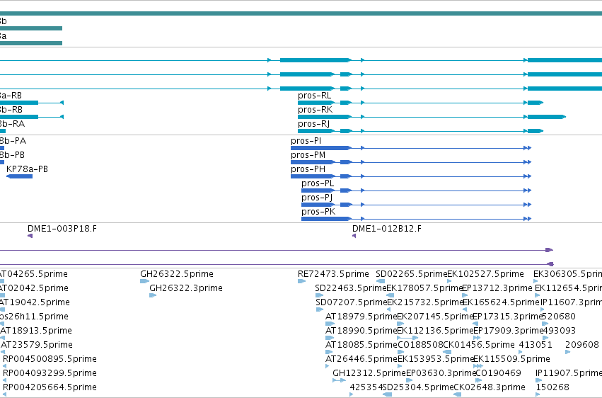Image resolution: width=602 pixels, height=398 pixels.
Task: Click the AT19042.5prime EST label
Action: click(x=35, y=302)
